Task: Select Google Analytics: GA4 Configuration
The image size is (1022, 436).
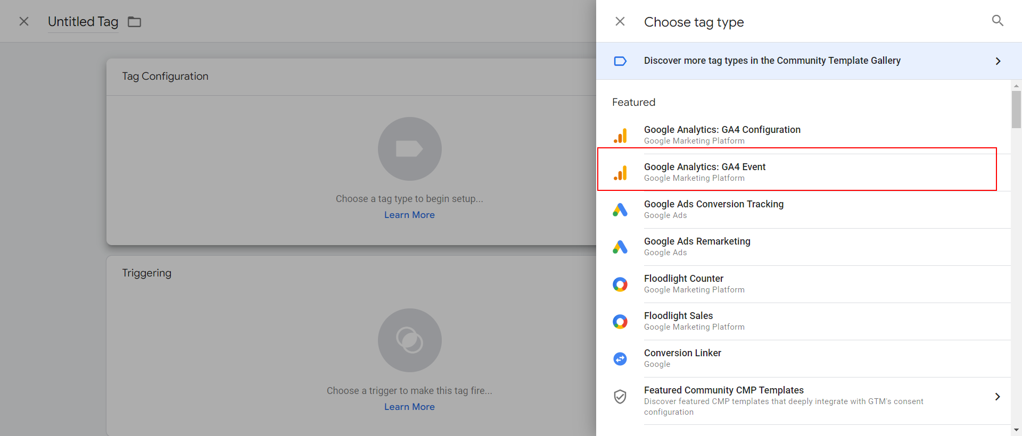Action: pos(804,135)
